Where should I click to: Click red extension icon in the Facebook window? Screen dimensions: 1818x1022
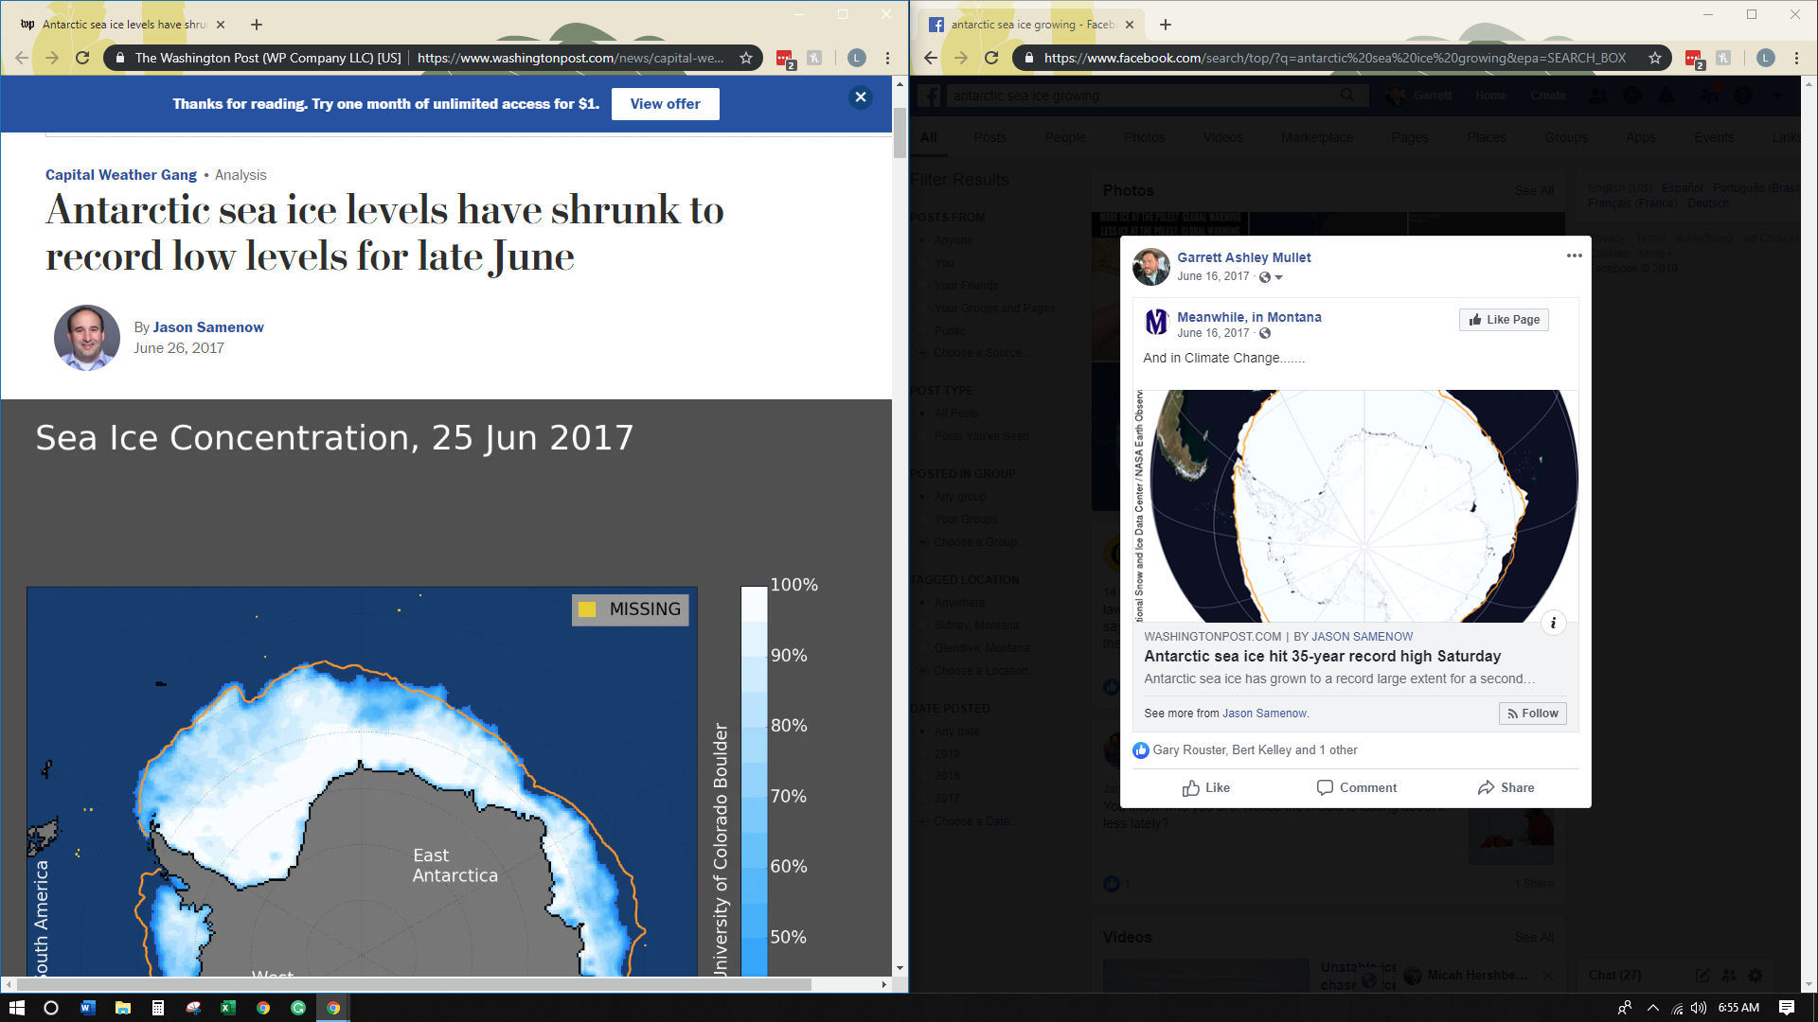pyautogui.click(x=1694, y=59)
